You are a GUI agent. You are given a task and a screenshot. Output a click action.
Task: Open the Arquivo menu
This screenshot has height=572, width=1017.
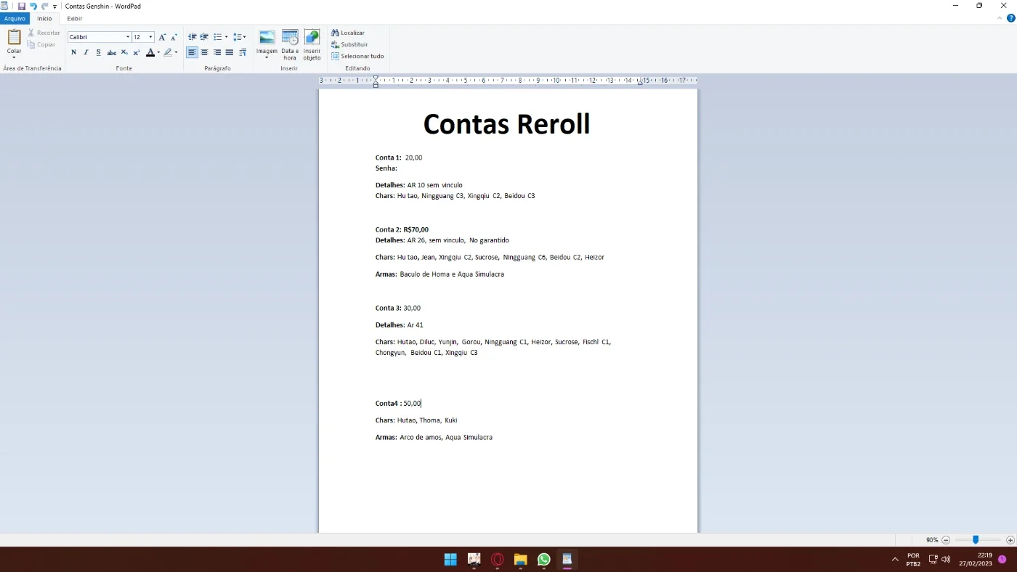15,18
